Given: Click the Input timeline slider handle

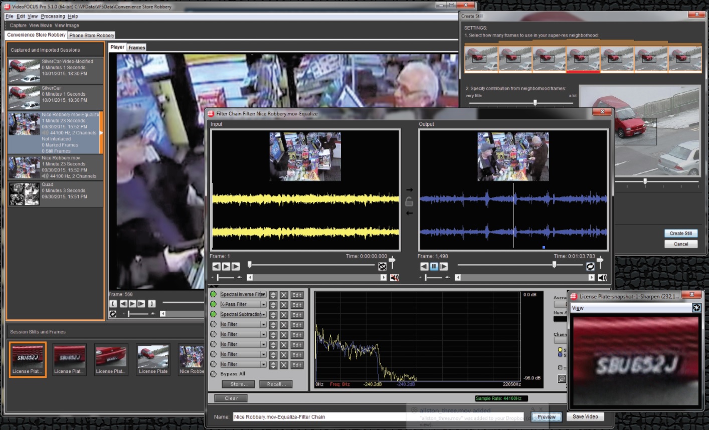Looking at the screenshot, I should coord(250,264).
